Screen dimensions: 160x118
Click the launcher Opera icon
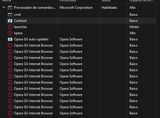click(x=10, y=27)
